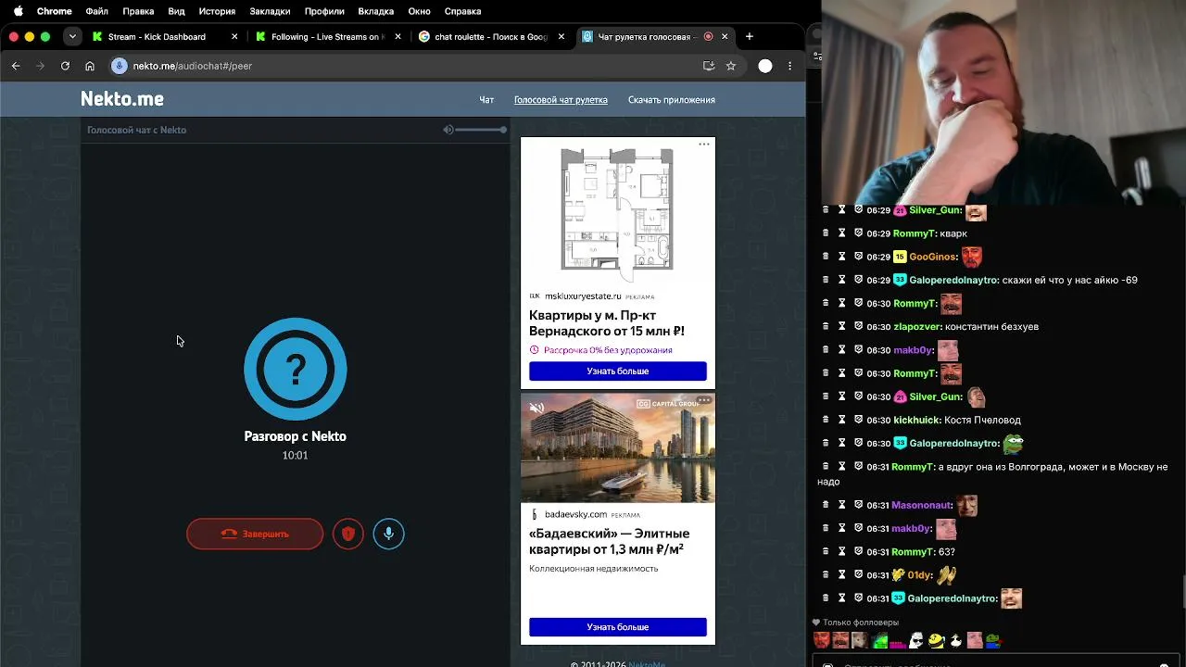Image resolution: width=1186 pixels, height=667 pixels.
Task: Open the Правка menu
Action: click(138, 11)
